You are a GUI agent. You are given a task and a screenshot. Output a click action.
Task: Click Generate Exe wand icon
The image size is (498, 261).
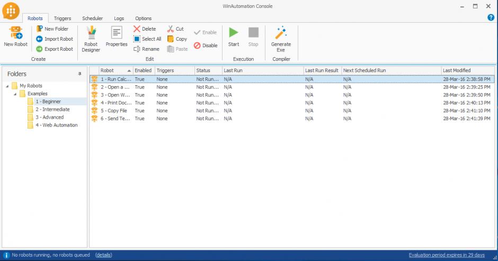tap(281, 33)
